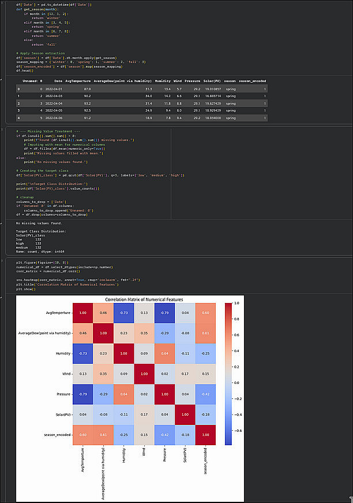Click the dew value '34.0'
The width and height of the screenshot is (353, 503).
[148, 96]
